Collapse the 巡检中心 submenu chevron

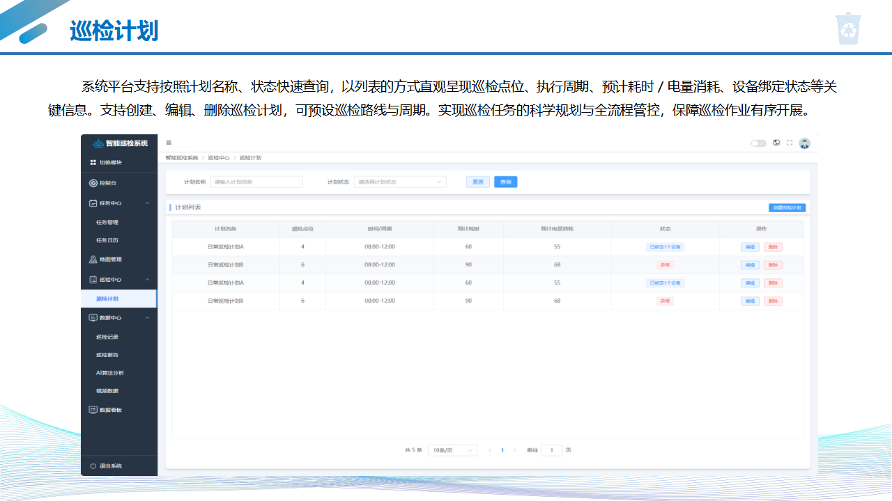147,280
